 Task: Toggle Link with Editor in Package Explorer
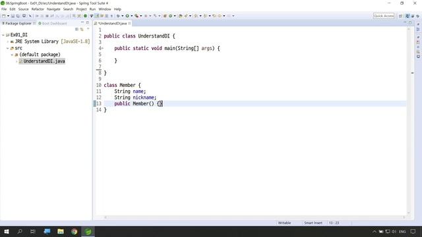(x=82, y=29)
